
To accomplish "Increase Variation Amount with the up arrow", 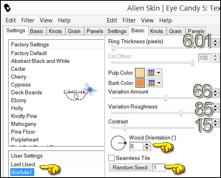I will click(x=215, y=91).
